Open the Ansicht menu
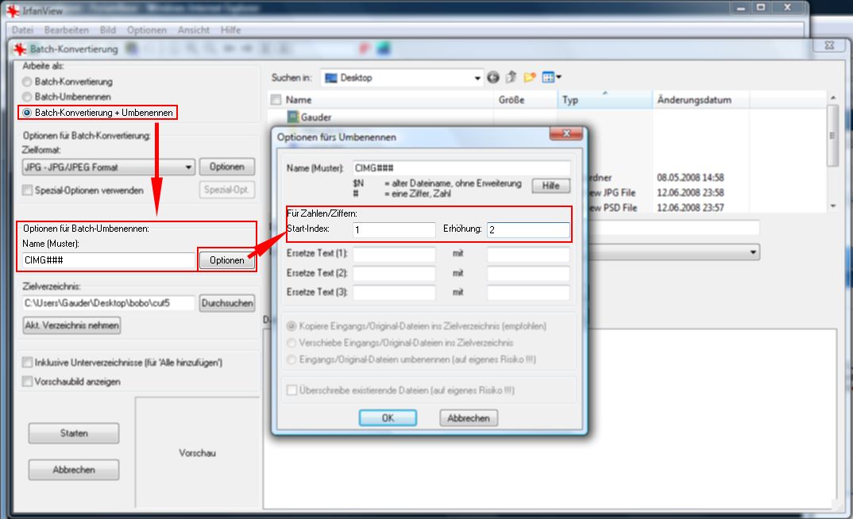Viewport: 853px width, 519px height. (193, 30)
